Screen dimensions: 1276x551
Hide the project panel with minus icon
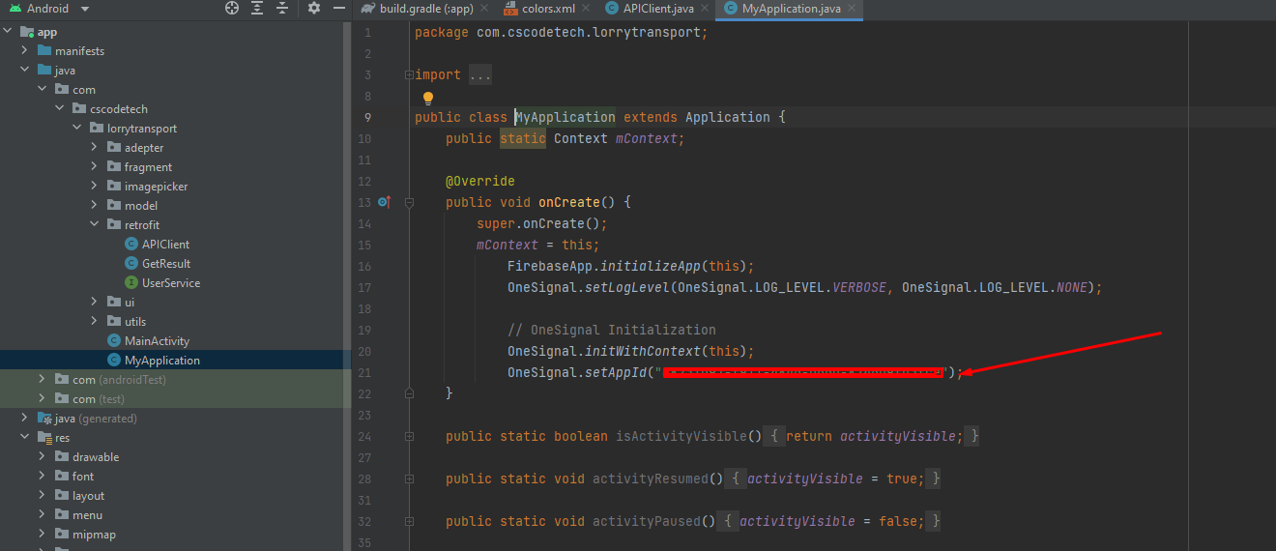click(339, 9)
